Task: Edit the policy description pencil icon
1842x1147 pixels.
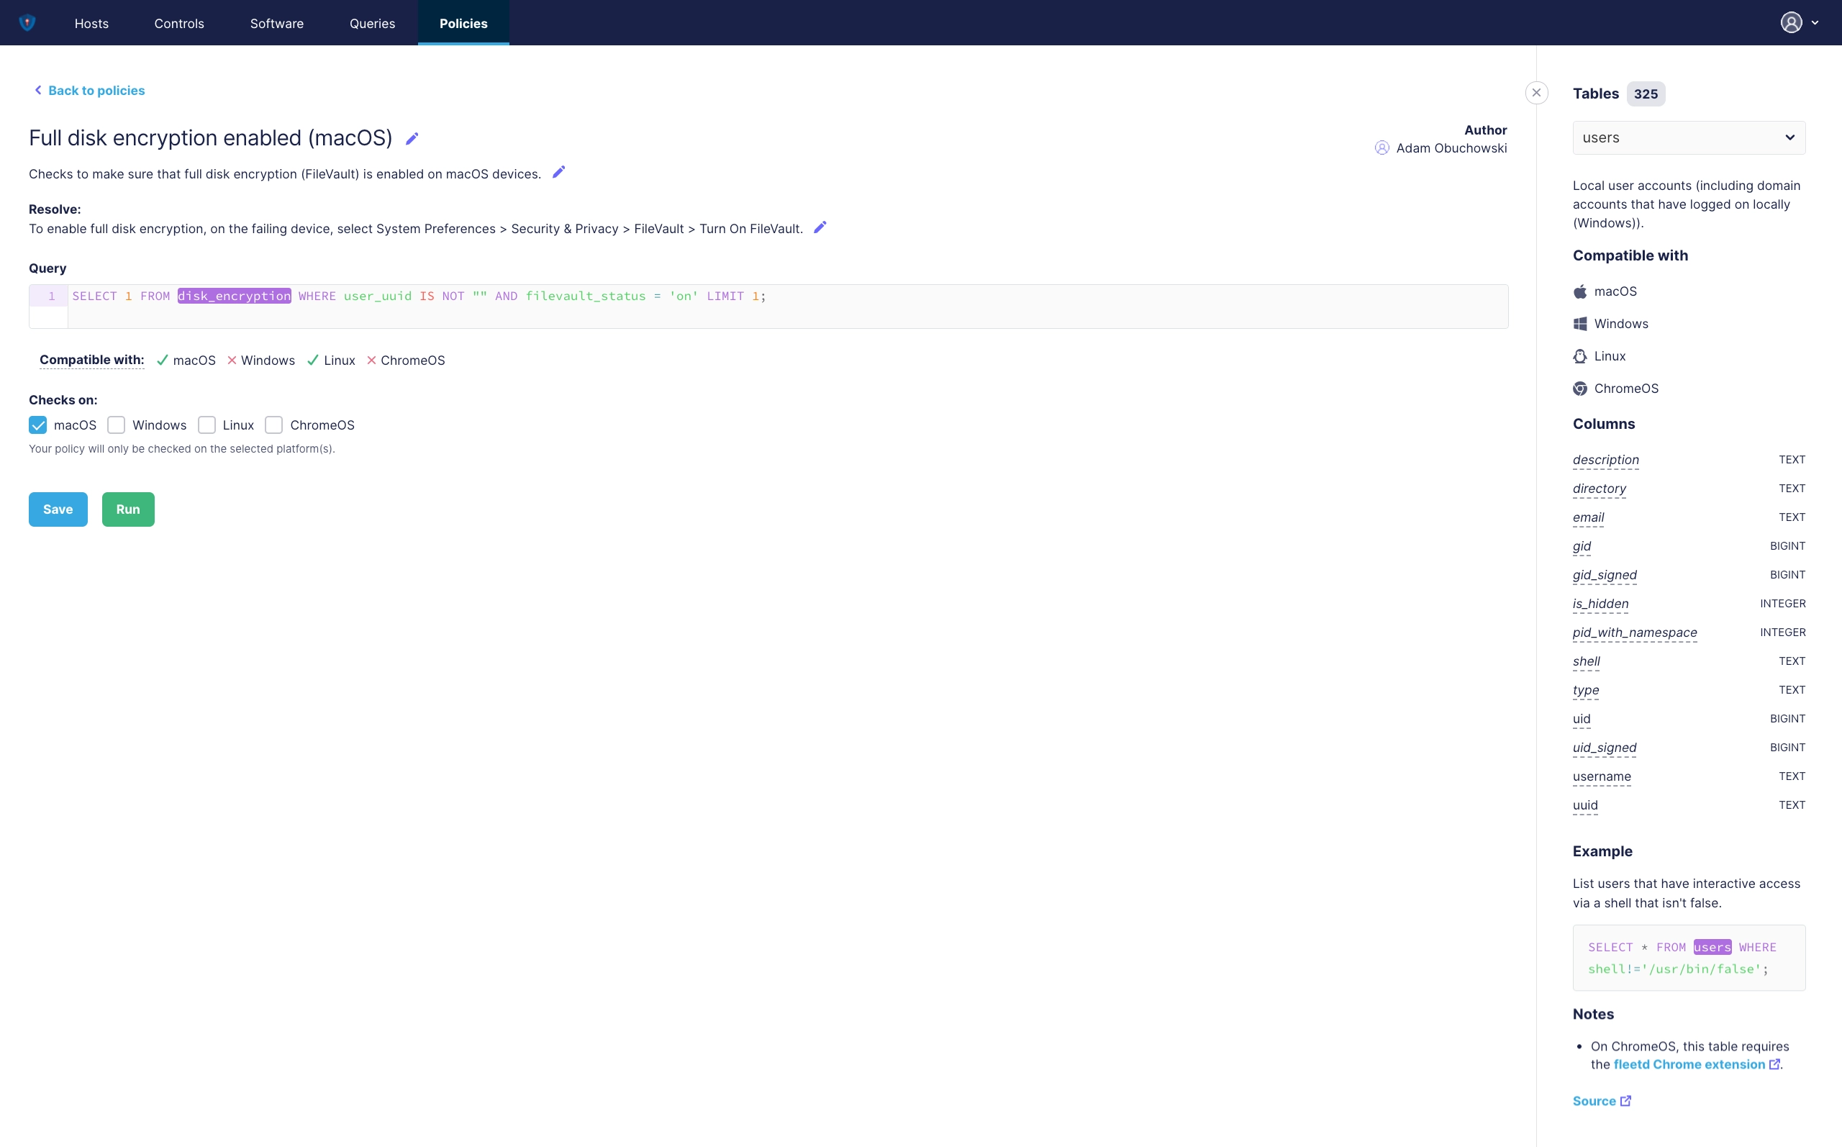Action: coord(559,172)
